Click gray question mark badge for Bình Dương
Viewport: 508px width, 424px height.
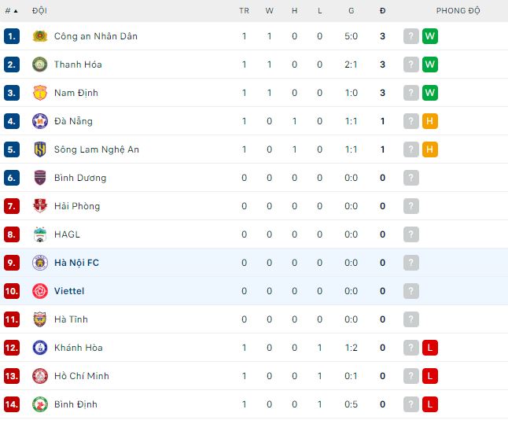[x=410, y=178]
